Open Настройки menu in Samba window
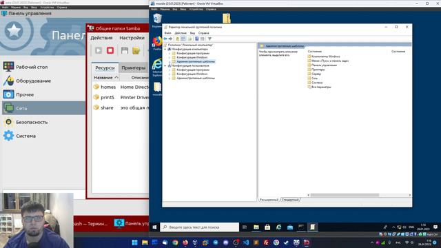This screenshot has height=248, width=441. click(x=132, y=38)
